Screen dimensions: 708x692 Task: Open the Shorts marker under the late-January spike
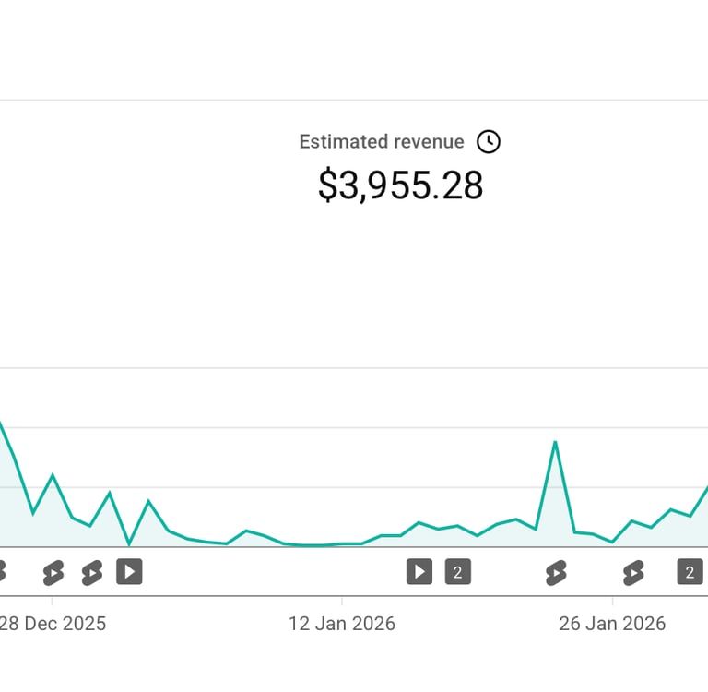click(x=555, y=572)
